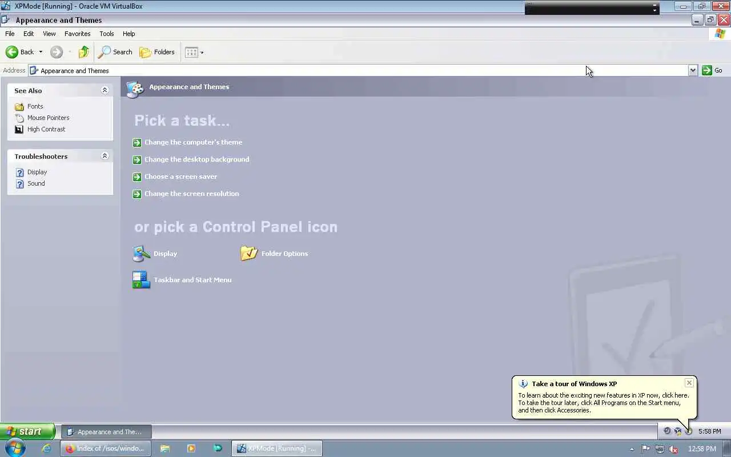
Task: Click the Display troubleshooter help icon
Action: (x=19, y=172)
